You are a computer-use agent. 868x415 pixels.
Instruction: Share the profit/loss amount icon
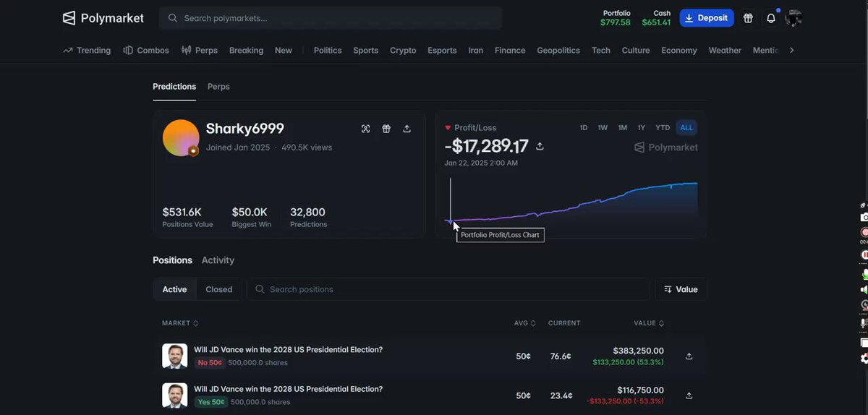coord(540,146)
